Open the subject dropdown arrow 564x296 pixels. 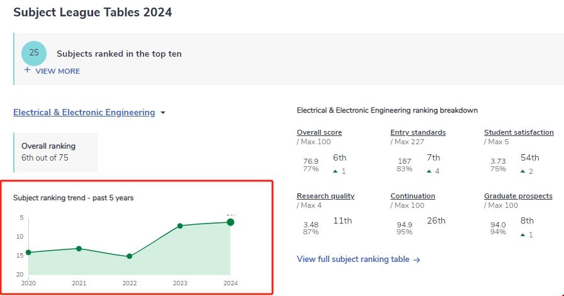163,113
